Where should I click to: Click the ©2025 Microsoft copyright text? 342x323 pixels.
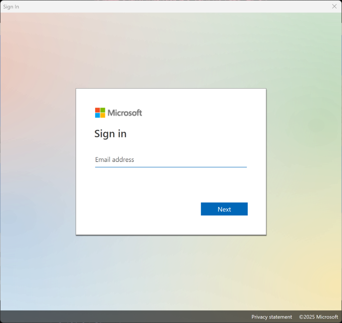[318, 317]
